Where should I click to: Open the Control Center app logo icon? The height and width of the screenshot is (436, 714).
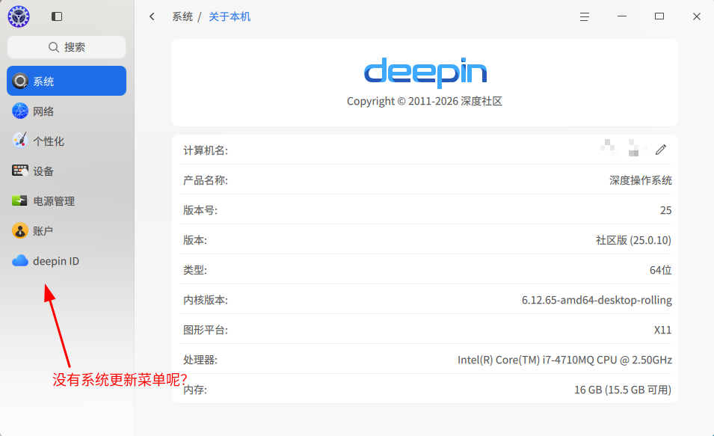tap(19, 16)
